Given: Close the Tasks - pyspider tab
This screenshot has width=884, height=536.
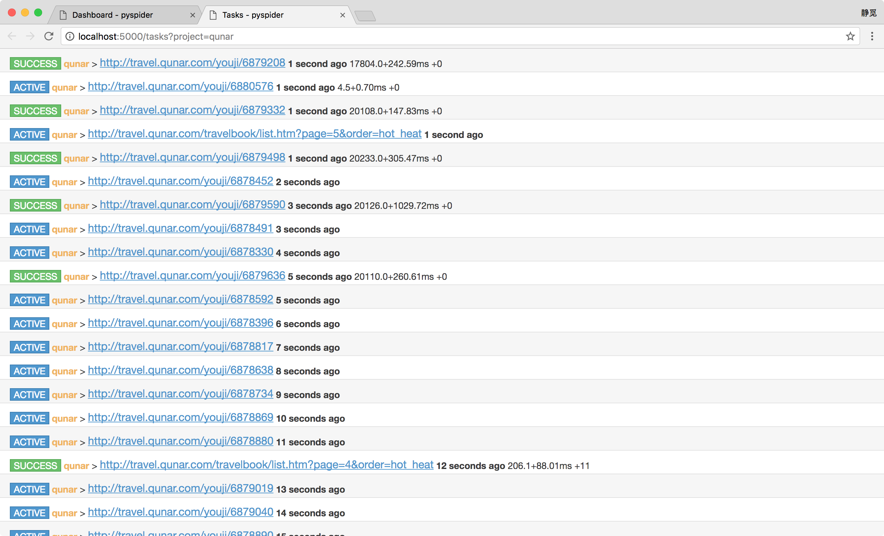Looking at the screenshot, I should [342, 15].
